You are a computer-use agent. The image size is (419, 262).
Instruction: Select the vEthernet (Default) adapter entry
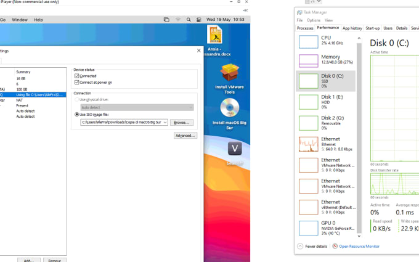(x=325, y=207)
